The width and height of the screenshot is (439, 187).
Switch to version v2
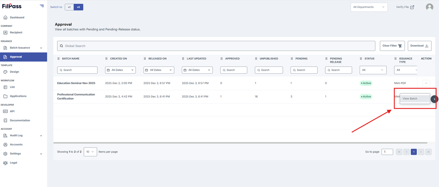click(x=78, y=7)
